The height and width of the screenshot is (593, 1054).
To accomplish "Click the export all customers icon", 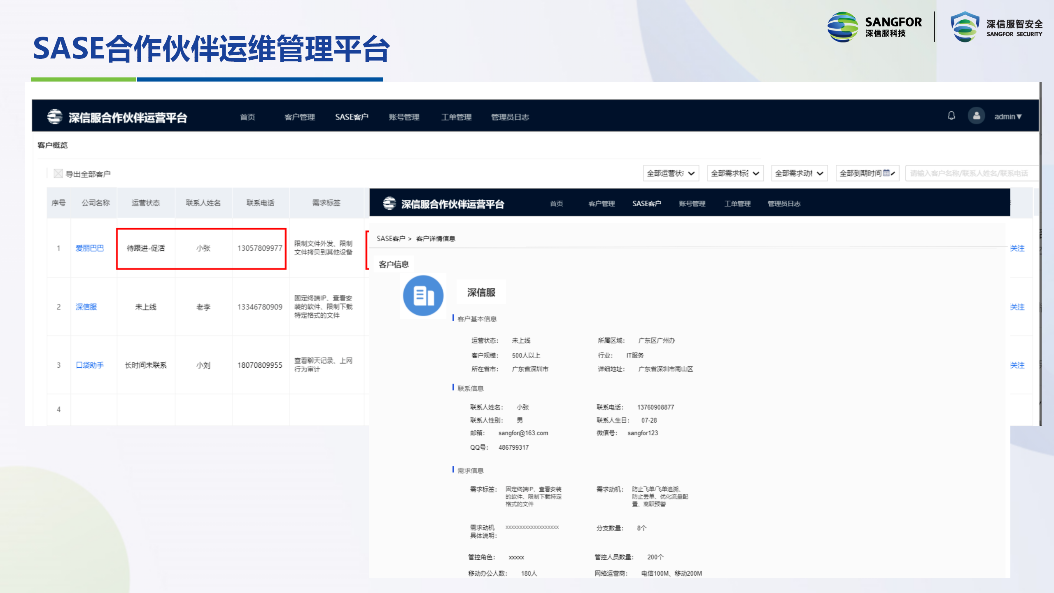I will pyautogui.click(x=58, y=173).
